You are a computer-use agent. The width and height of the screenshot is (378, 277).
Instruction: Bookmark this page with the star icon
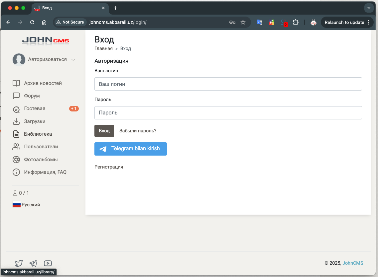pos(243,22)
